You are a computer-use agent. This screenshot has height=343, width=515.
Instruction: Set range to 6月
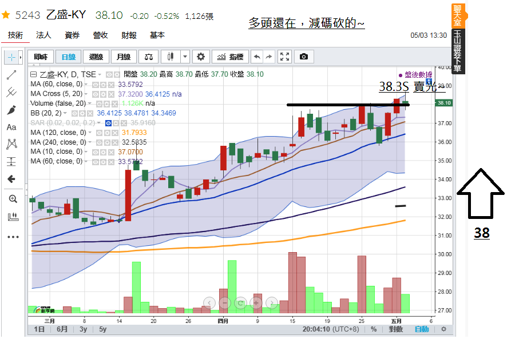click(62, 329)
